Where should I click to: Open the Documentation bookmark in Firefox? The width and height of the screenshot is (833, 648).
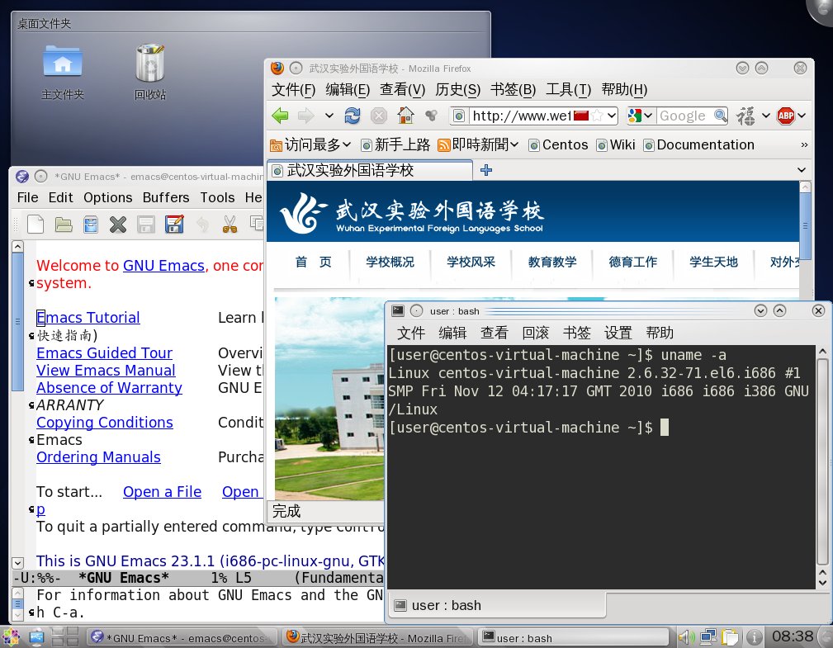698,144
